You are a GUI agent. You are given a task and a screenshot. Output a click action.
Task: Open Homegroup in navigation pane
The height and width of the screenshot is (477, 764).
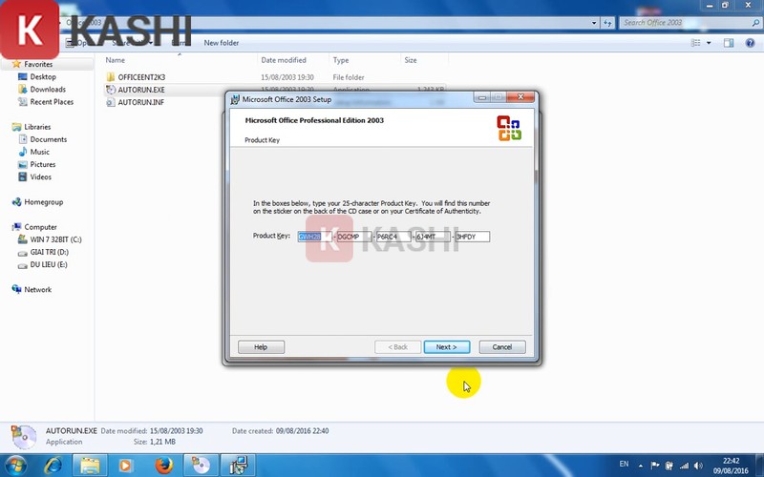[x=43, y=202]
